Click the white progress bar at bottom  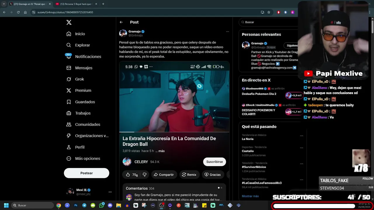(314, 206)
